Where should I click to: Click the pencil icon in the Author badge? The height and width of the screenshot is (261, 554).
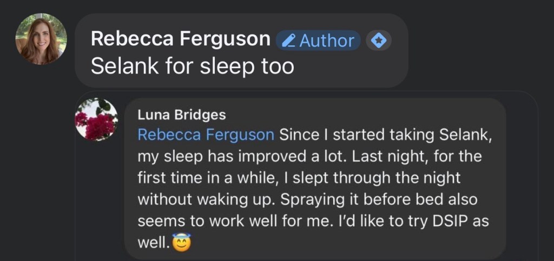pyautogui.click(x=289, y=41)
